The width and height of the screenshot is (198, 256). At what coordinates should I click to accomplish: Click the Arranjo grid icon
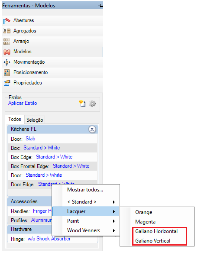(x=6, y=41)
